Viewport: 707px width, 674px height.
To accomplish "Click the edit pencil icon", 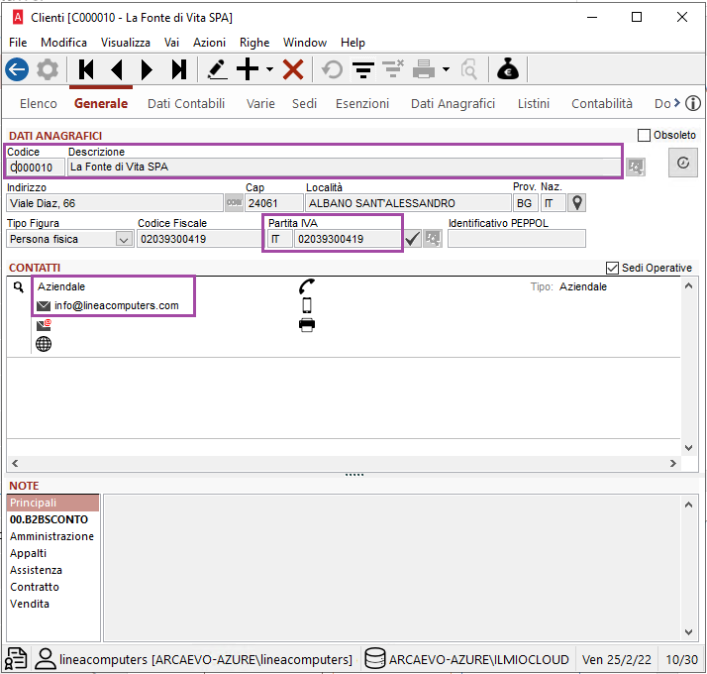I will 217,69.
